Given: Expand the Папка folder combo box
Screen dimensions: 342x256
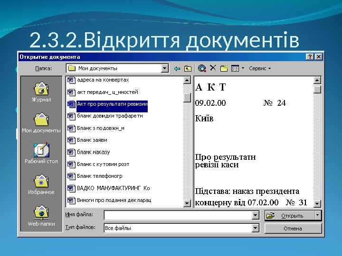Looking at the screenshot, I should pos(165,68).
